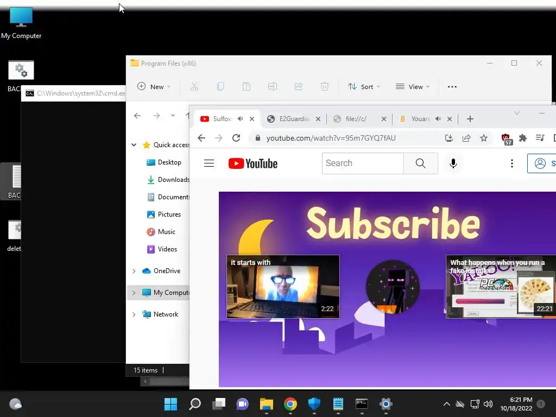Show hidden system tray icons
The image size is (556, 417).
click(x=447, y=404)
